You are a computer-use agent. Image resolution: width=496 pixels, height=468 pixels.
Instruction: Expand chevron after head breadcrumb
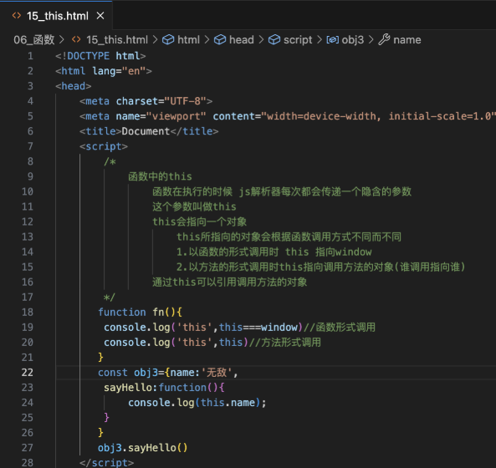[x=261, y=40]
